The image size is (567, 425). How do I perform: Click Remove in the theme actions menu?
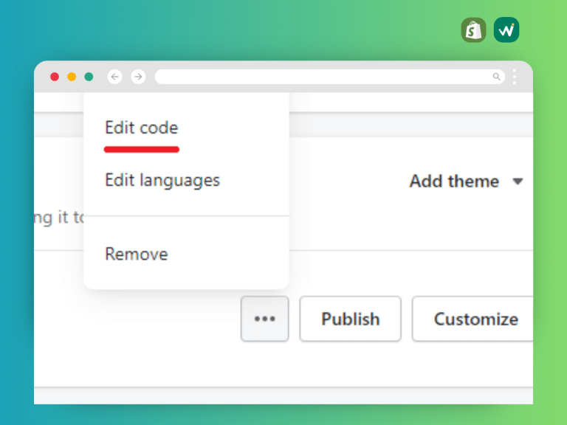[x=137, y=254]
